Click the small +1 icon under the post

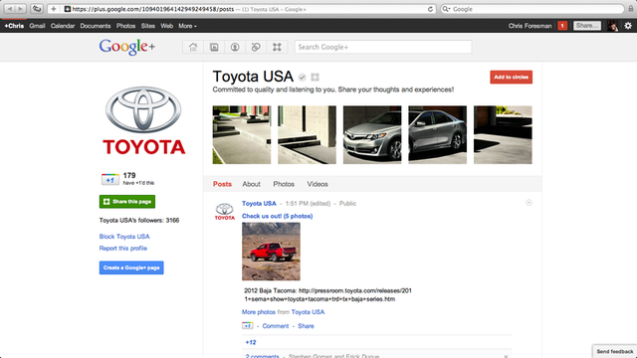point(248,325)
